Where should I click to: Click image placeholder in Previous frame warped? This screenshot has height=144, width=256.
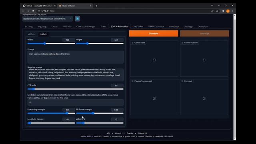pos(154,98)
